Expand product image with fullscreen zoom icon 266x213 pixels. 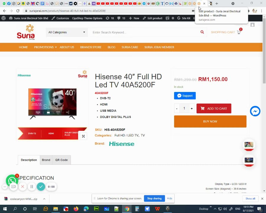pyautogui.click(x=83, y=136)
